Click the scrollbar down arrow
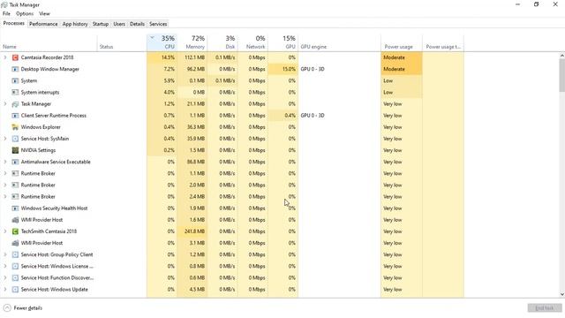The image size is (565, 318). coord(561,294)
